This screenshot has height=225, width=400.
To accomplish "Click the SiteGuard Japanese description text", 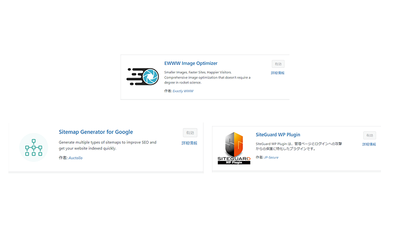I will click(298, 146).
